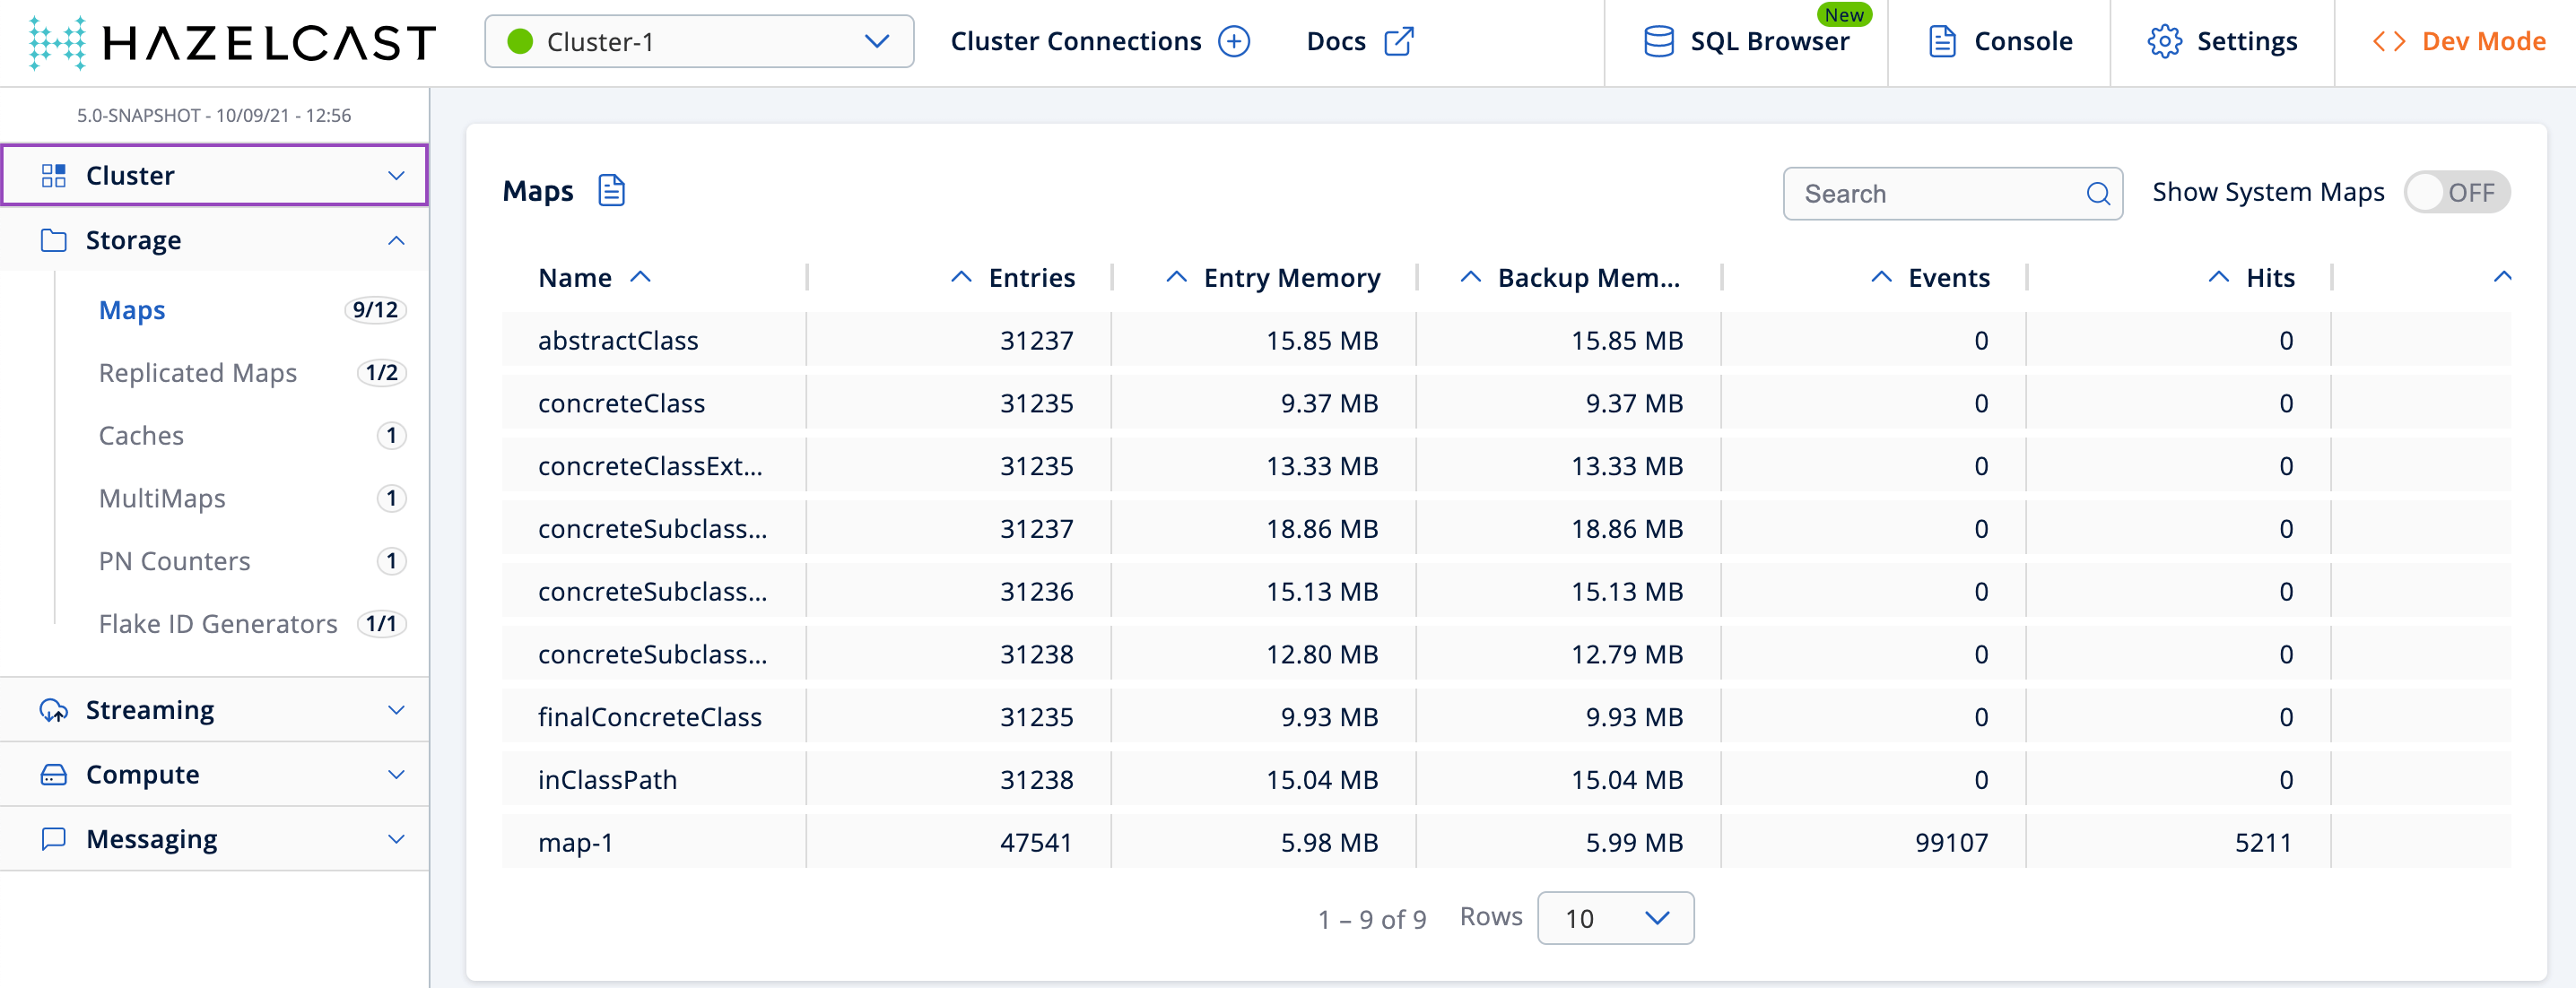Click the search magnifier icon
This screenshot has height=988, width=2576.
(x=2097, y=194)
